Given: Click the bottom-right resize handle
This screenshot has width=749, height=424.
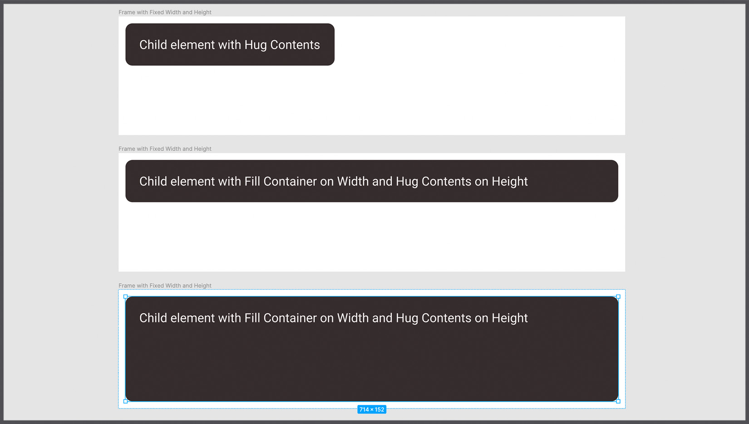Looking at the screenshot, I should (618, 401).
